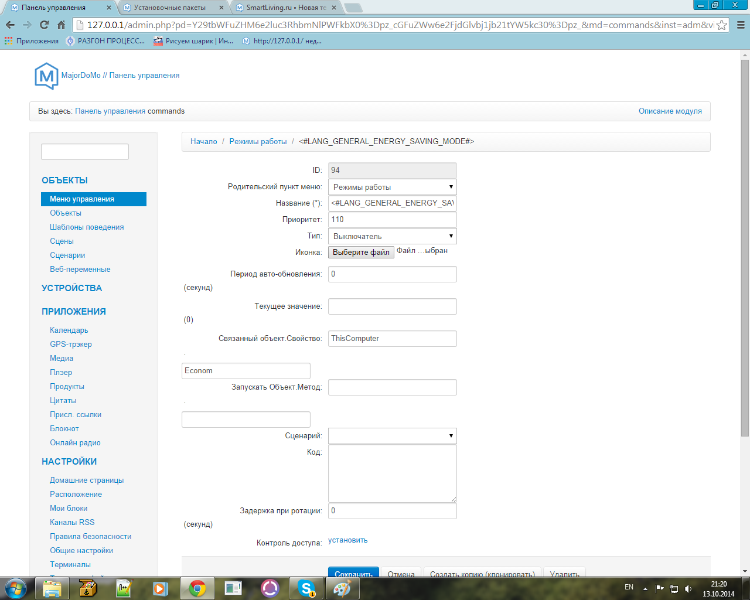Click the MajorDoMo logo icon

click(x=46, y=76)
